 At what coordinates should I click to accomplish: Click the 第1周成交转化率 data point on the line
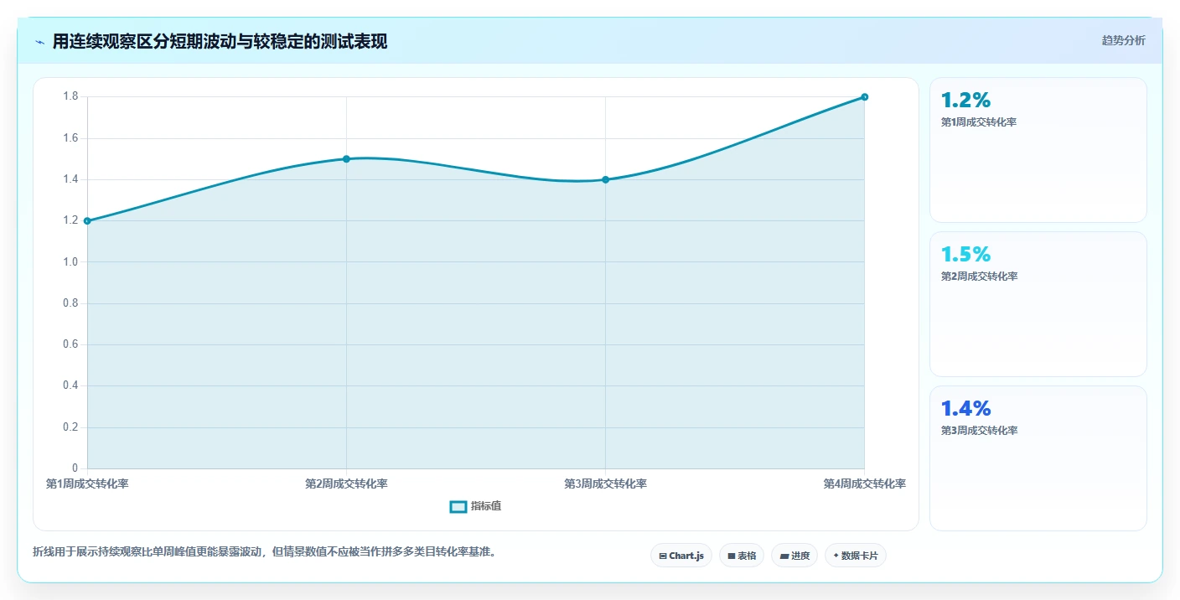coord(87,221)
